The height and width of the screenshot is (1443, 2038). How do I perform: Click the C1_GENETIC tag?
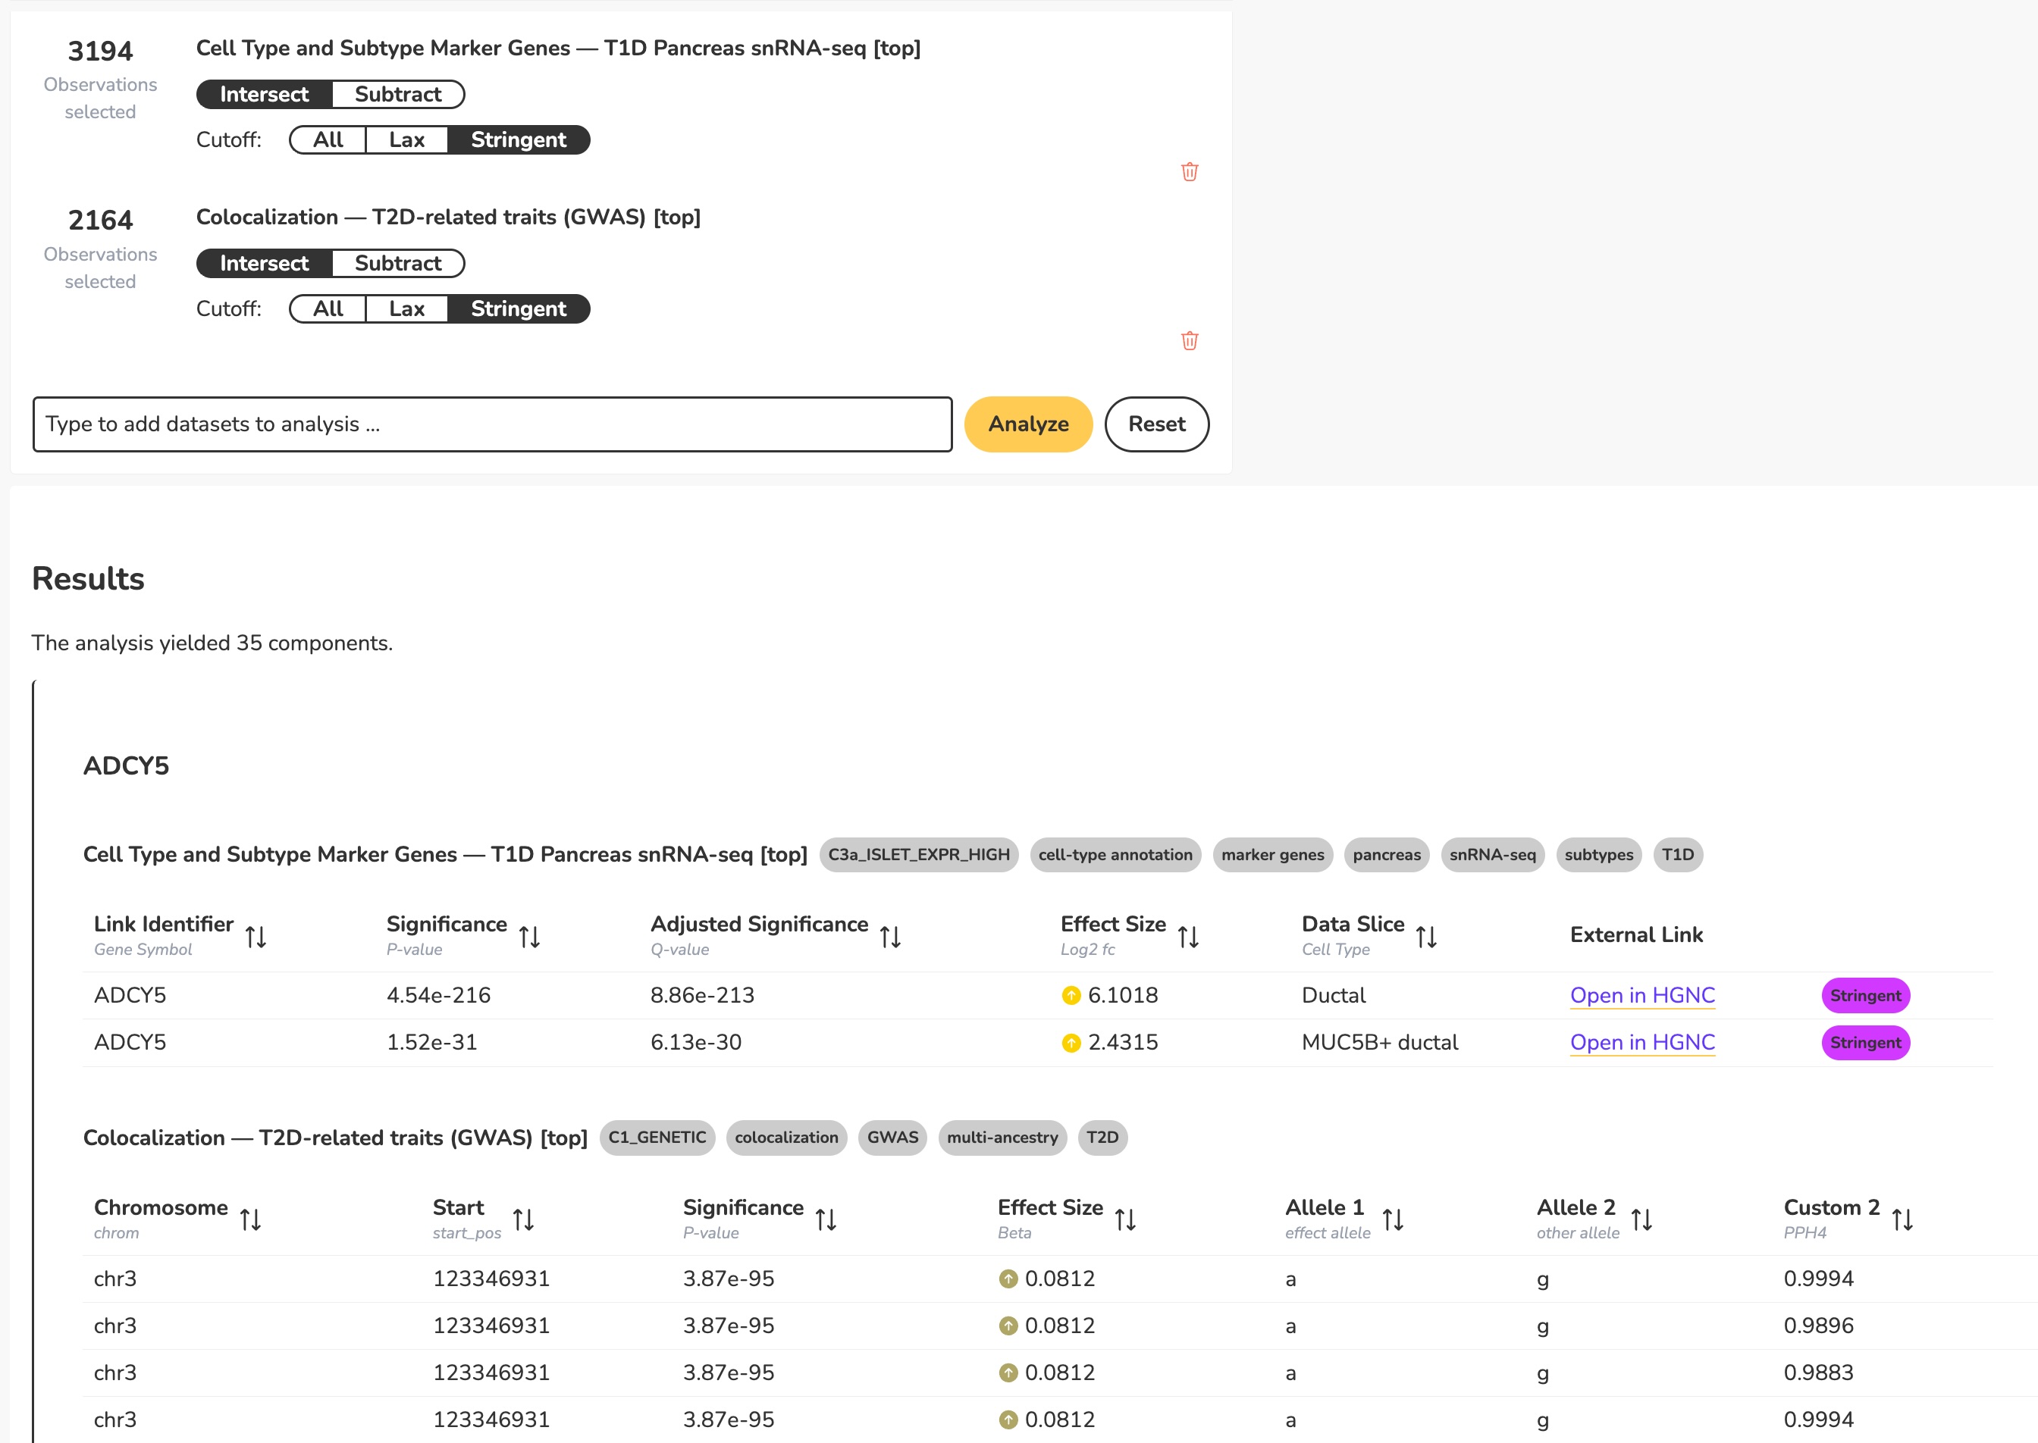(657, 1138)
